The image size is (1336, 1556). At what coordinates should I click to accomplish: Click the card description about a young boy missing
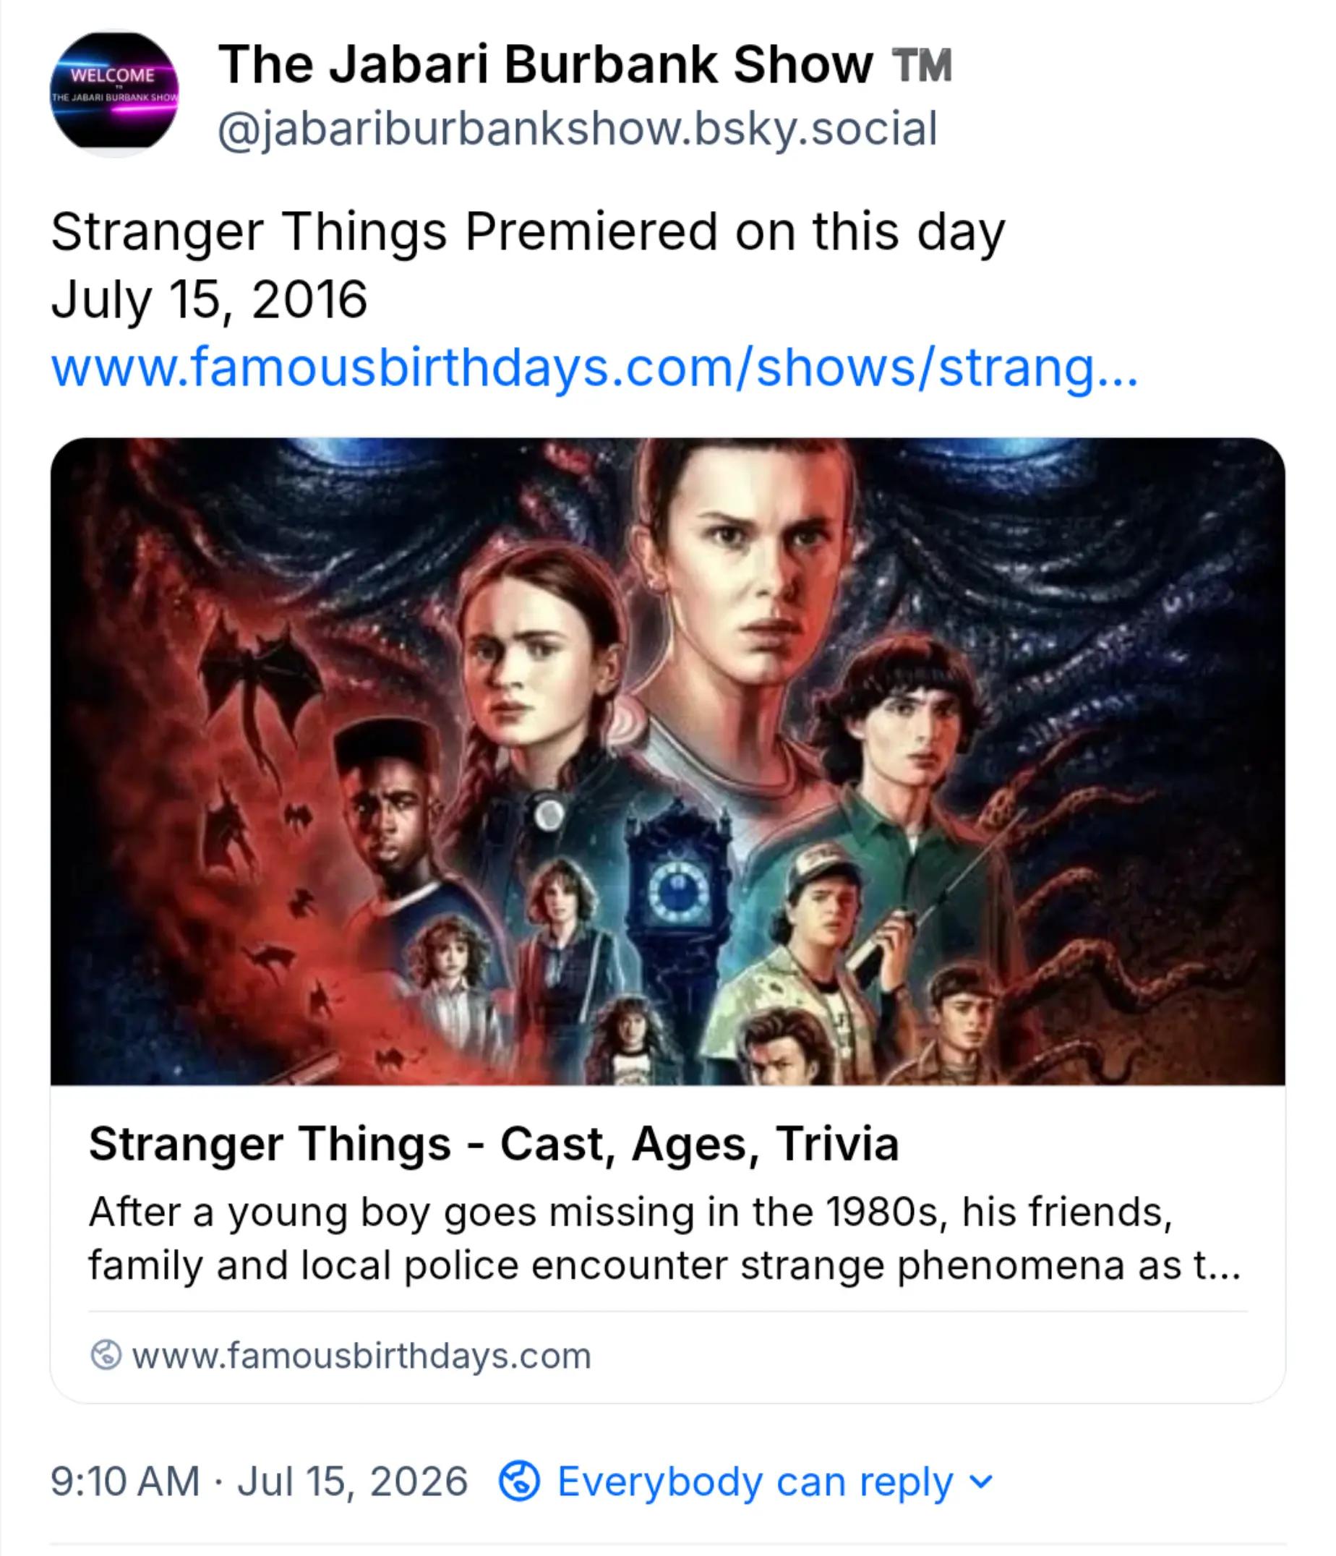click(x=664, y=1239)
